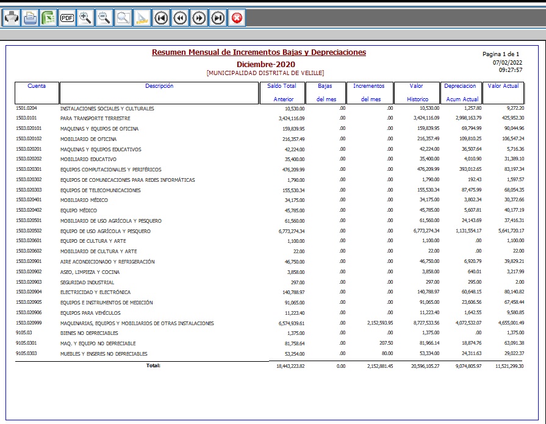Click EQUIPOS PARA VEHÍCULOS description
Image resolution: width=546 pixels, height=424 pixels.
point(90,313)
